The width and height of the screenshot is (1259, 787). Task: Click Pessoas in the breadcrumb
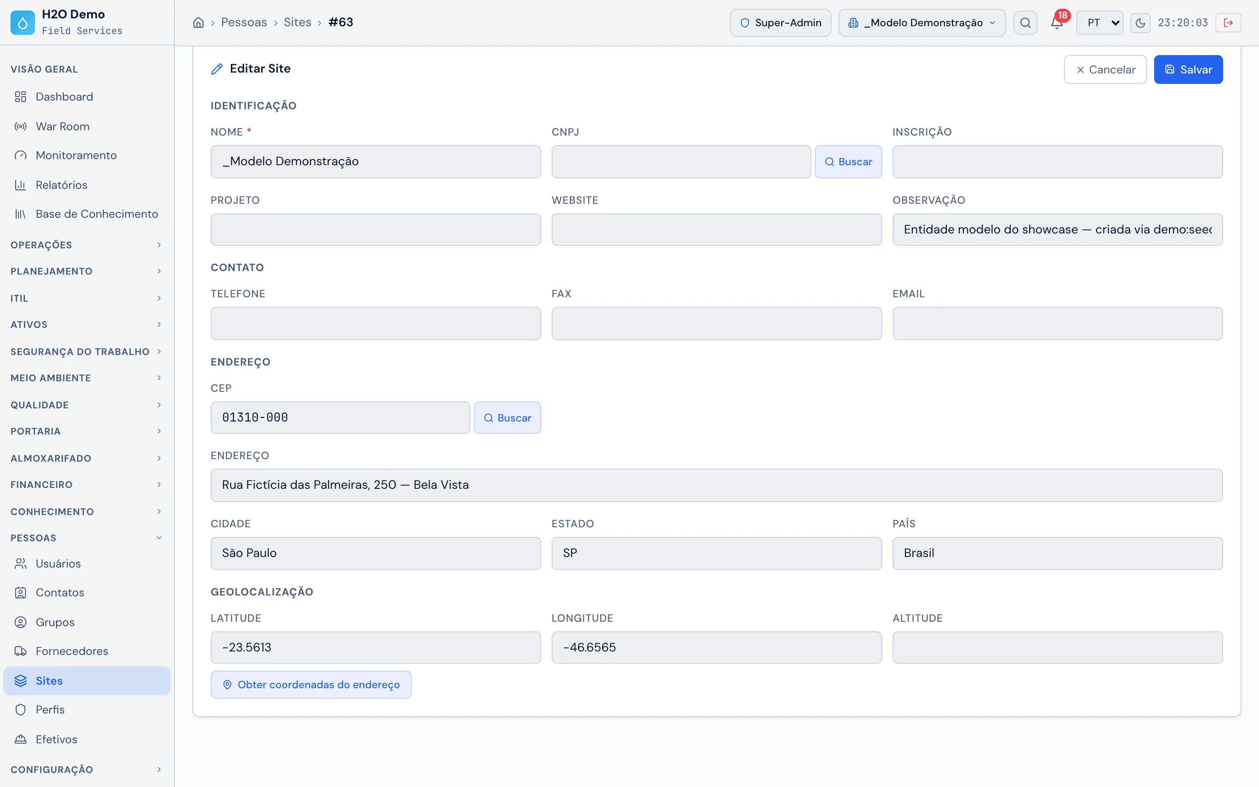(243, 22)
